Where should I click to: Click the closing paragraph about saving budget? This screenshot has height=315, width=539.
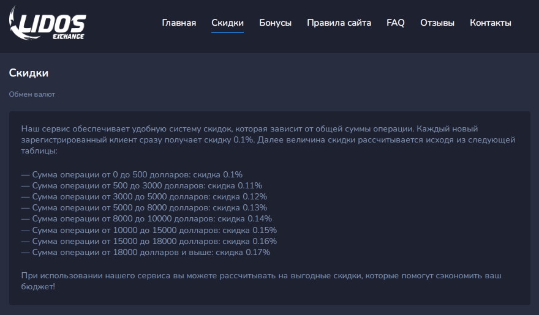262,281
